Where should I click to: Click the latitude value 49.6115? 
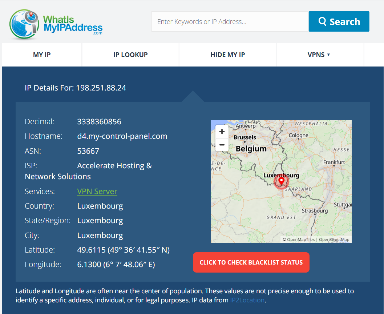124,250
